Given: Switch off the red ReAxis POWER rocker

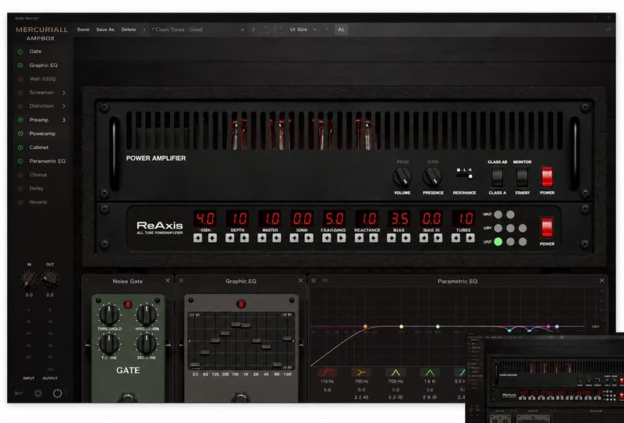Looking at the screenshot, I should click(547, 228).
